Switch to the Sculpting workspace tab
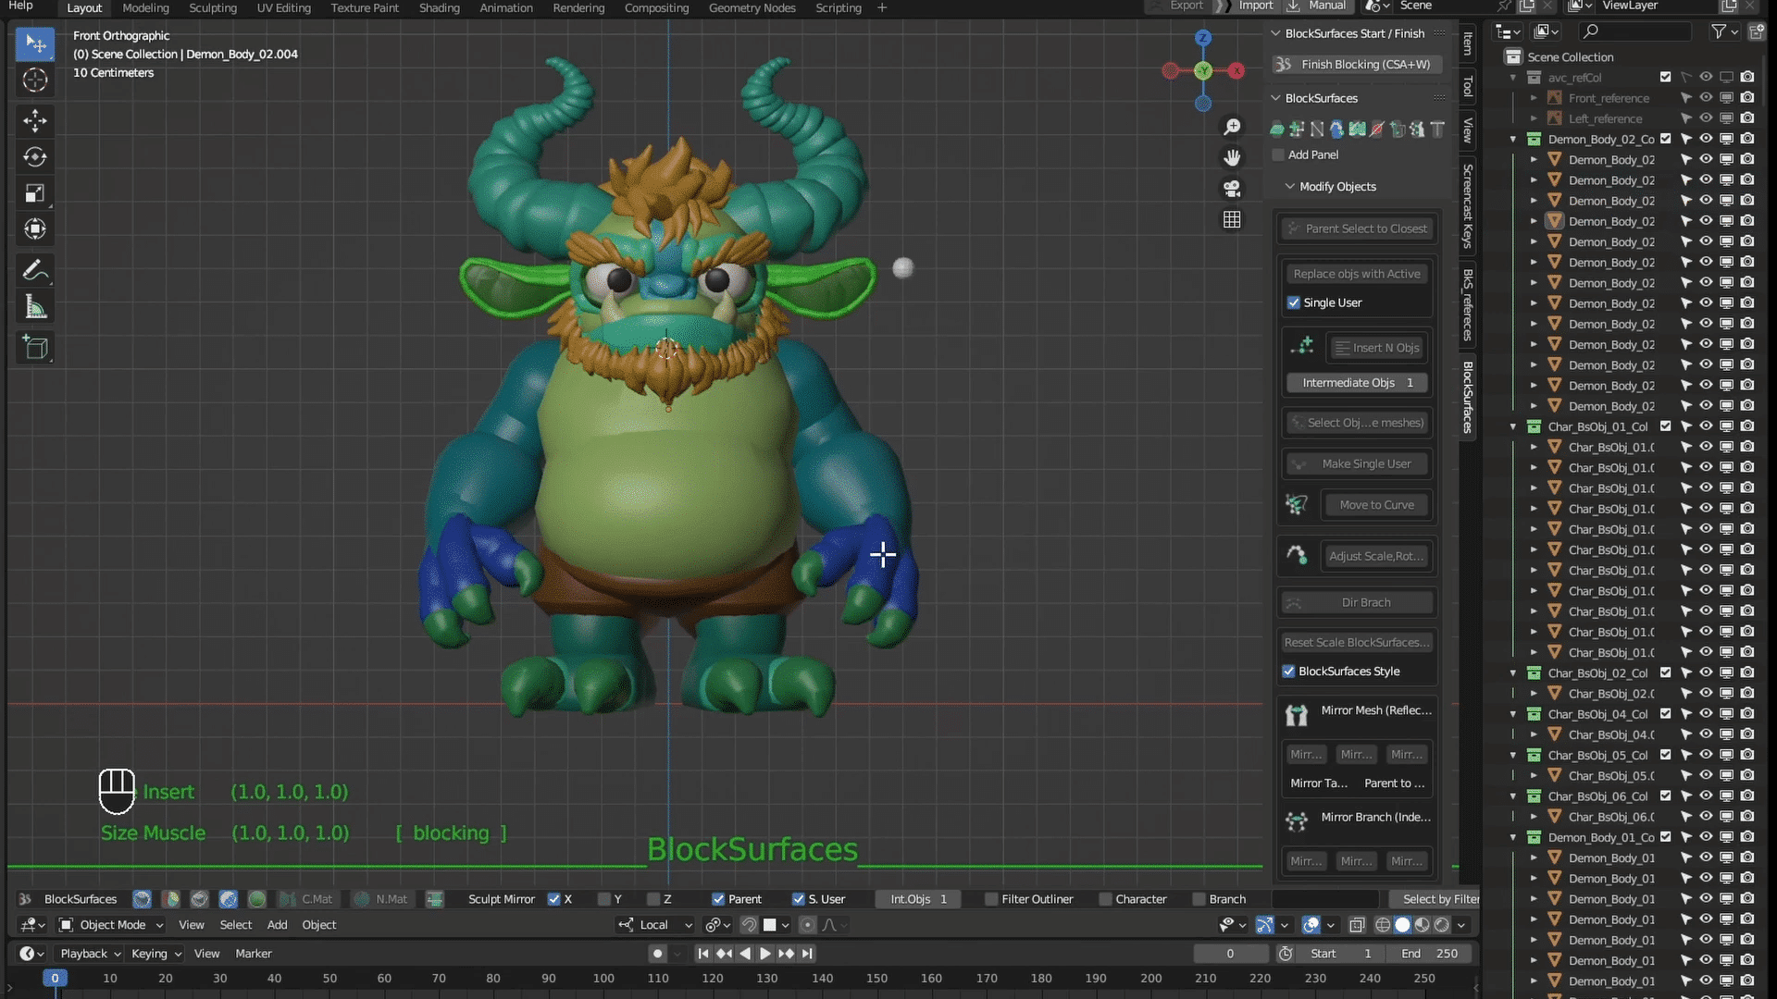This screenshot has width=1777, height=999. pyautogui.click(x=213, y=7)
